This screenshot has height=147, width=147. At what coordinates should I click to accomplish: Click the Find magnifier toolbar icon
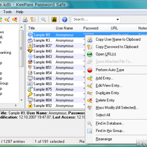tap(44, 19)
